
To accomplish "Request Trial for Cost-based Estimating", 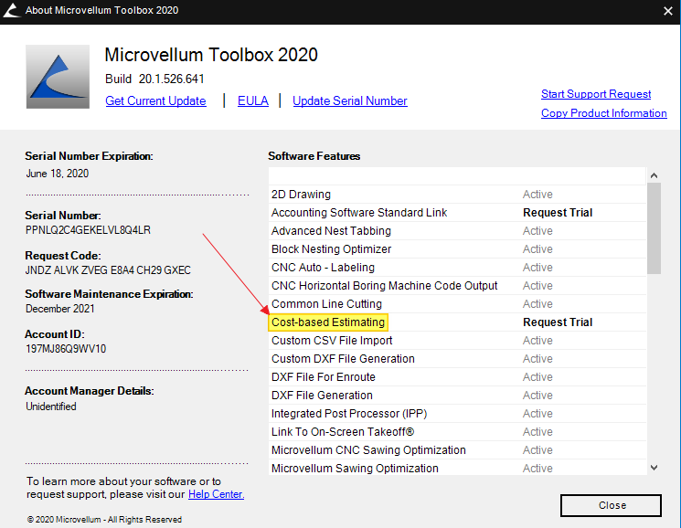I will pos(558,322).
